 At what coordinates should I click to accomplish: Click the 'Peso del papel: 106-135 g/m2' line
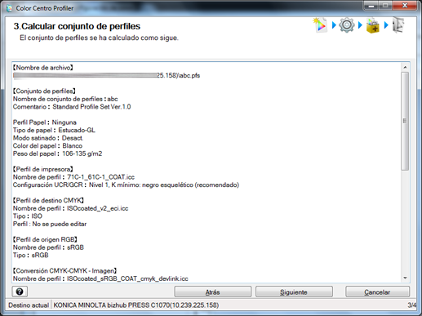(x=57, y=154)
